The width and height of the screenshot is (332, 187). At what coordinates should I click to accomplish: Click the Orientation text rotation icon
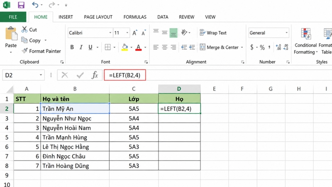(x=184, y=32)
